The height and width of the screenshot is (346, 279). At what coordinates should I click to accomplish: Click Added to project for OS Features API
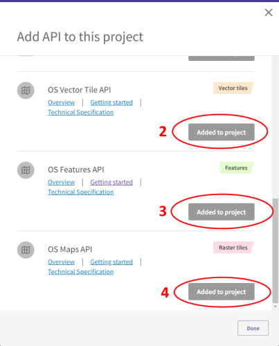(222, 212)
